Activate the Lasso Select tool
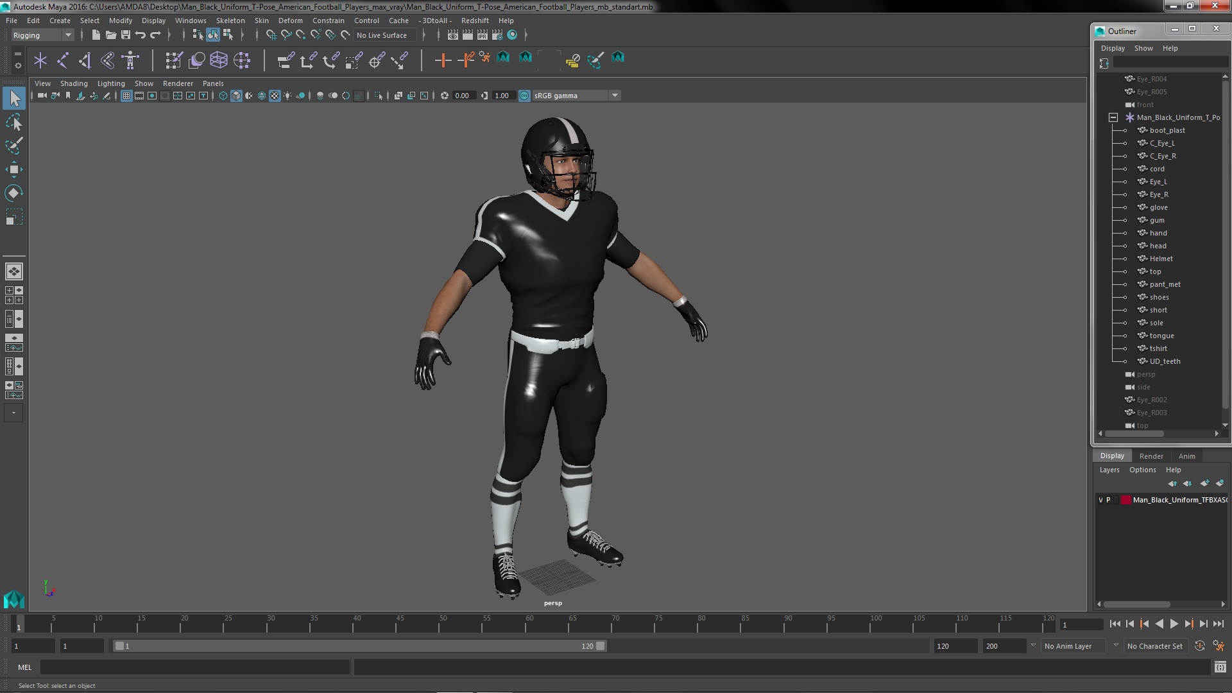This screenshot has width=1232, height=693. point(14,122)
